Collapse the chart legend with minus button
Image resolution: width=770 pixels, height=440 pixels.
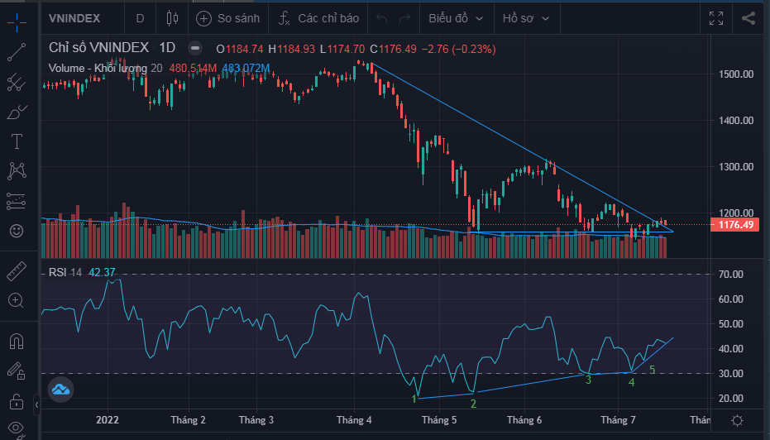(194, 49)
